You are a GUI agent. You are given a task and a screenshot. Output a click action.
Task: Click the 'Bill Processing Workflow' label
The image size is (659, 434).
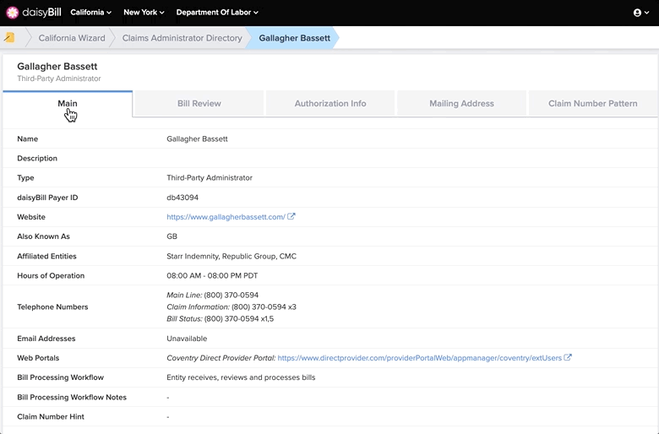[x=61, y=377]
